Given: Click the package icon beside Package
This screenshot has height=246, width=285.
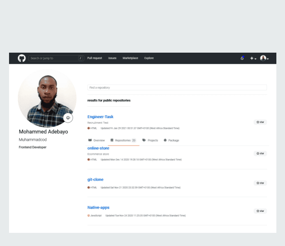Looking at the screenshot, I should [165, 140].
